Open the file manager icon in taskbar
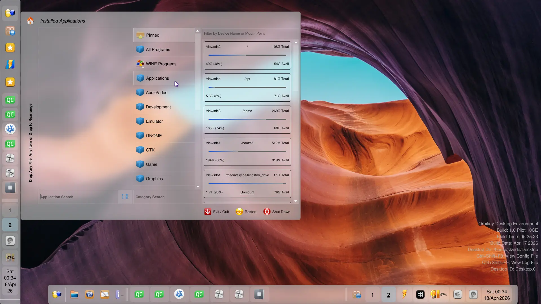This screenshot has width=541, height=304. click(74, 294)
